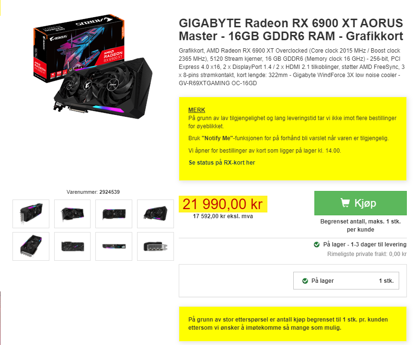Image resolution: width=415 pixels, height=345 pixels.
Task: Select the fourth thumbnail in top row
Action: [x=155, y=213]
